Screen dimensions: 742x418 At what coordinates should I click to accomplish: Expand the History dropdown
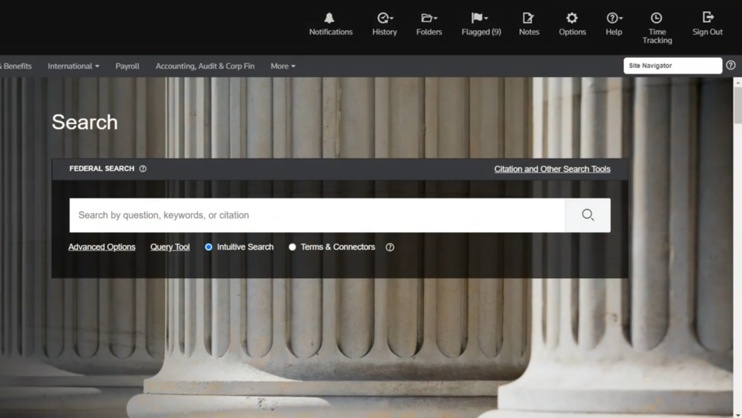(x=385, y=18)
